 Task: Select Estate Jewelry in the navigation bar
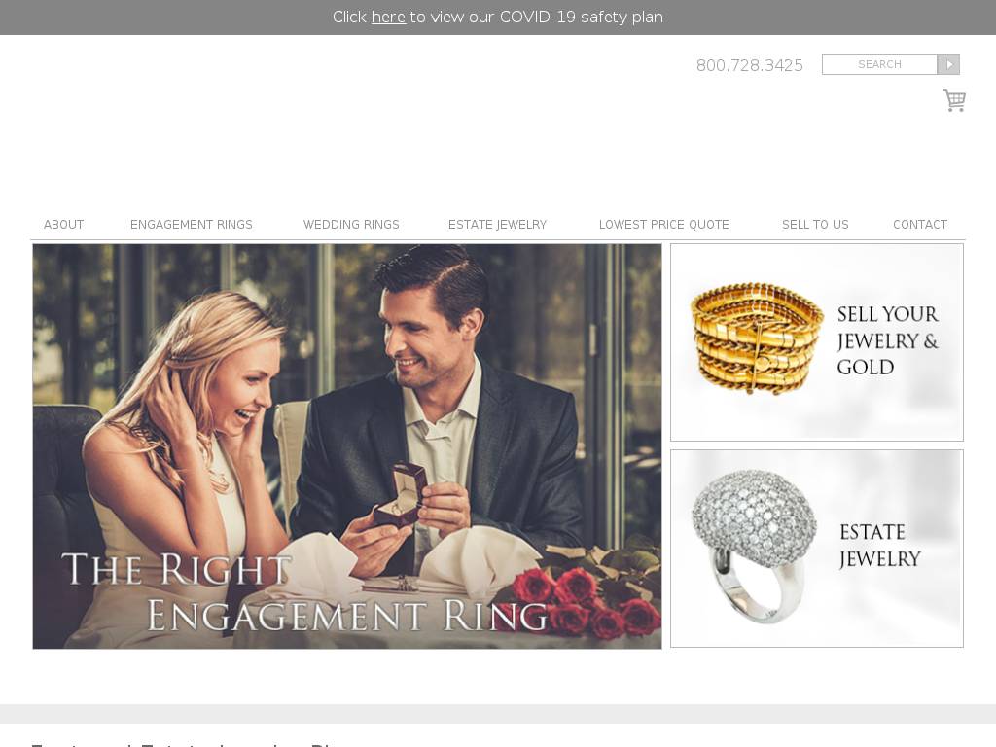(x=497, y=225)
